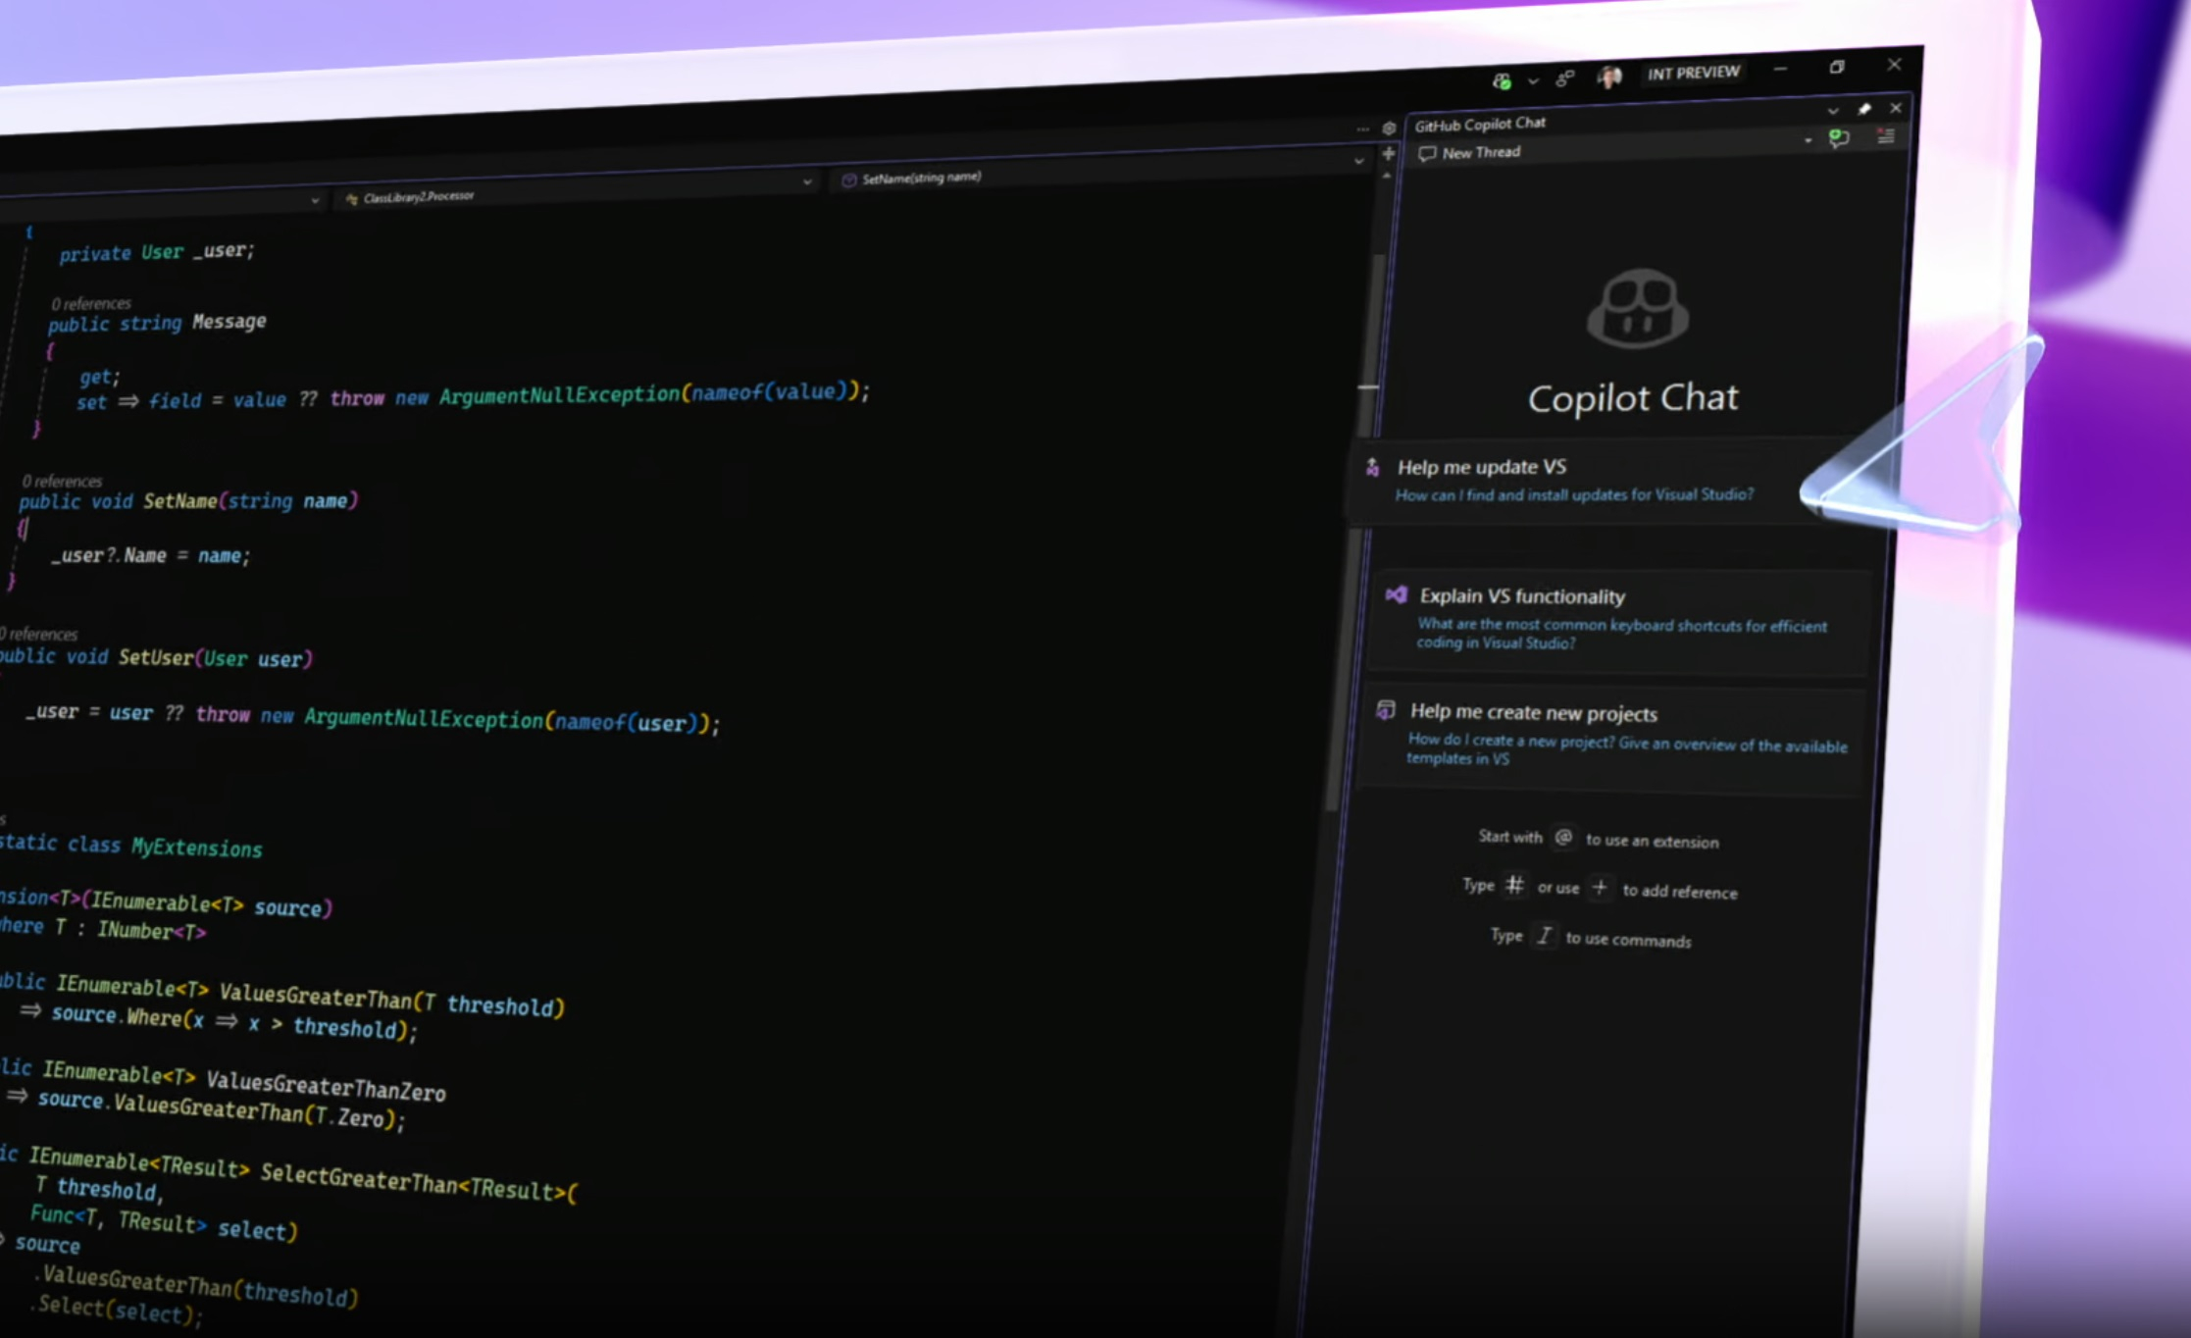
Task: Click the Copilot status icon in the title bar
Action: tap(1504, 79)
